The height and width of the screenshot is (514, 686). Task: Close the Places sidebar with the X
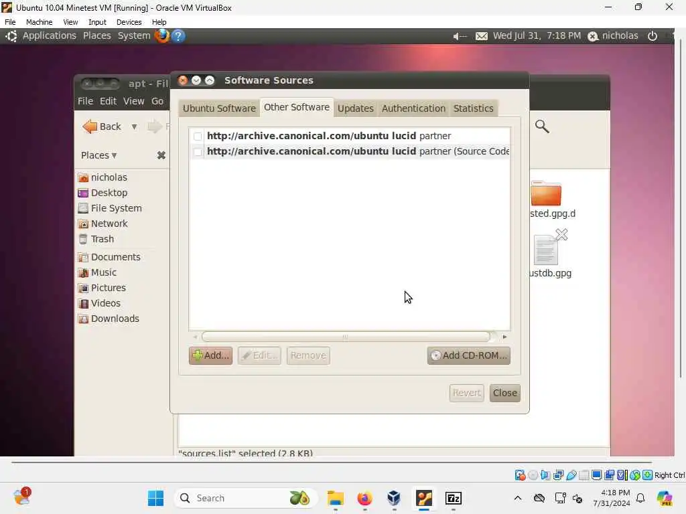(161, 155)
